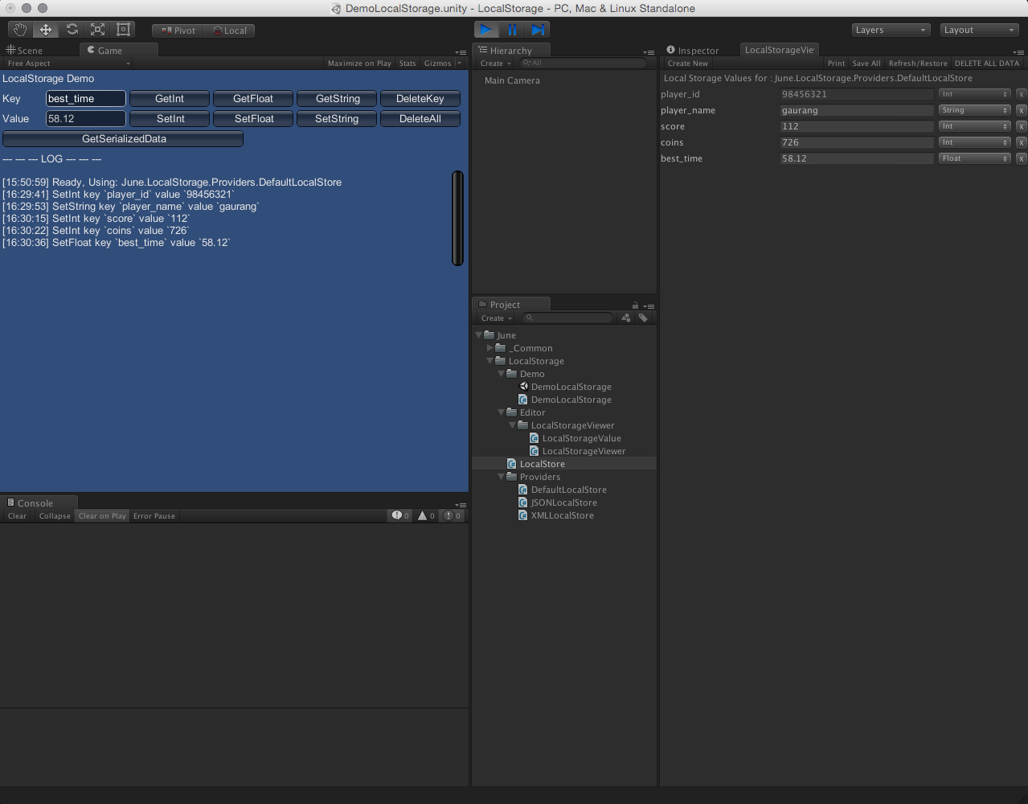Toggle console warning messages filter icon

coord(426,515)
